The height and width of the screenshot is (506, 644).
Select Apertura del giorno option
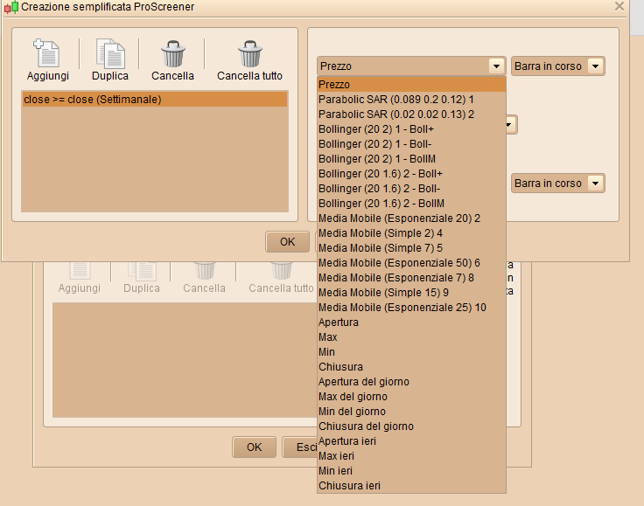(411, 382)
